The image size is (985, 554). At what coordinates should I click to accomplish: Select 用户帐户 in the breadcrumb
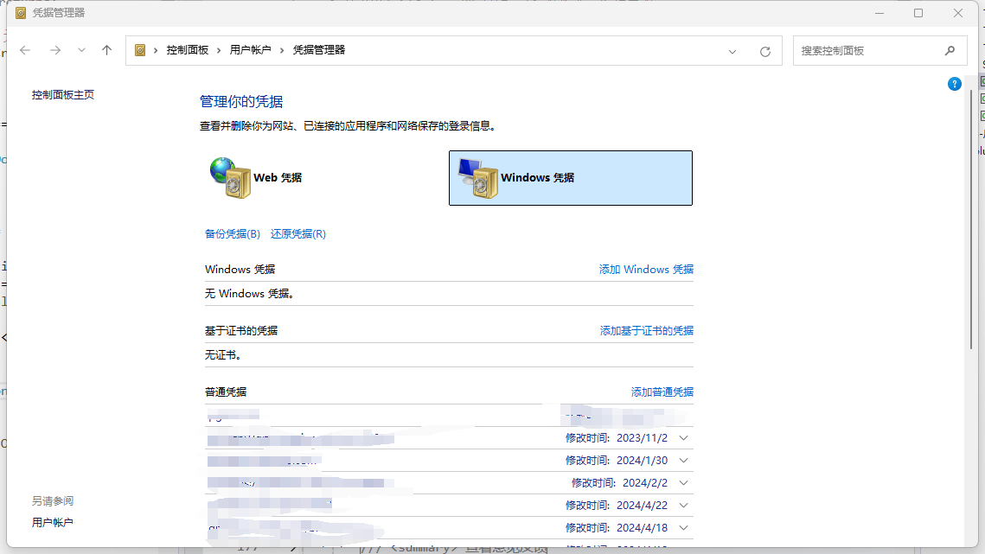[x=250, y=50]
